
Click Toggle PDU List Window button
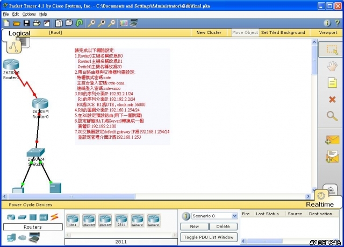pyautogui.click(x=209, y=237)
